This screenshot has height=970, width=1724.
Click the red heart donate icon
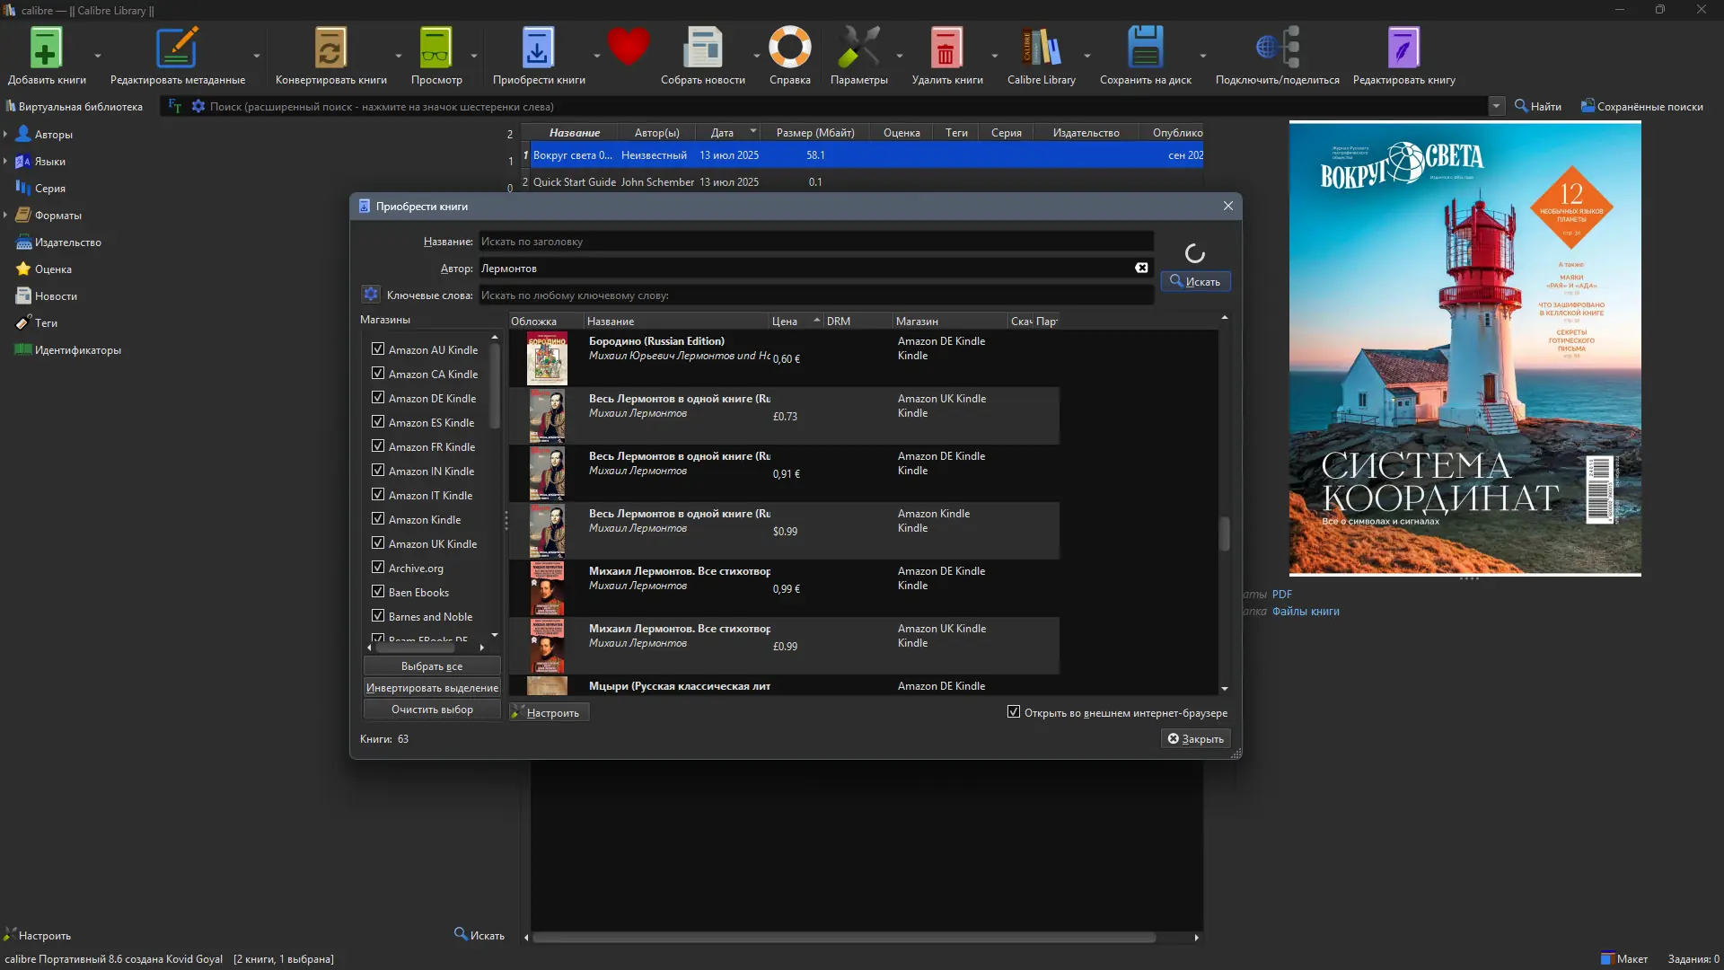[x=628, y=47]
